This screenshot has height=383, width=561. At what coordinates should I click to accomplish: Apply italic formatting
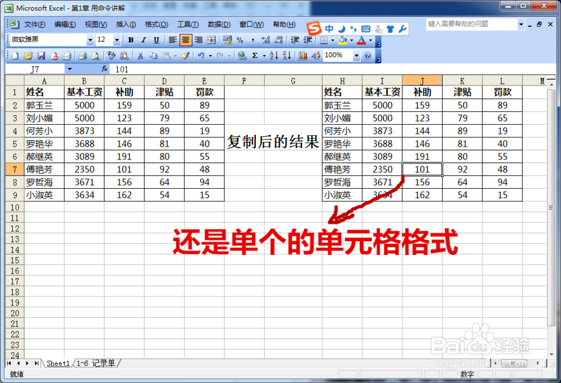pyautogui.click(x=144, y=40)
